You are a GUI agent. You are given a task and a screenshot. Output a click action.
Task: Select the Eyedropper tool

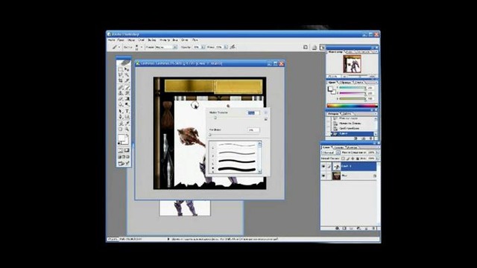click(x=127, y=124)
